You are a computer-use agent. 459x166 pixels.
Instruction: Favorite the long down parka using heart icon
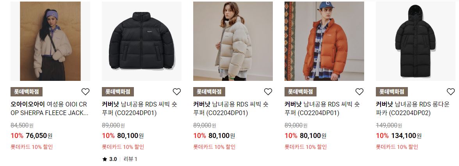click(451, 92)
